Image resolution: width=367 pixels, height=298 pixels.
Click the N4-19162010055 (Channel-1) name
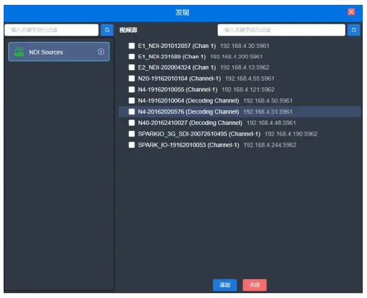point(177,90)
